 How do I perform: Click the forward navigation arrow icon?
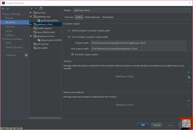click(x=8, y=9)
